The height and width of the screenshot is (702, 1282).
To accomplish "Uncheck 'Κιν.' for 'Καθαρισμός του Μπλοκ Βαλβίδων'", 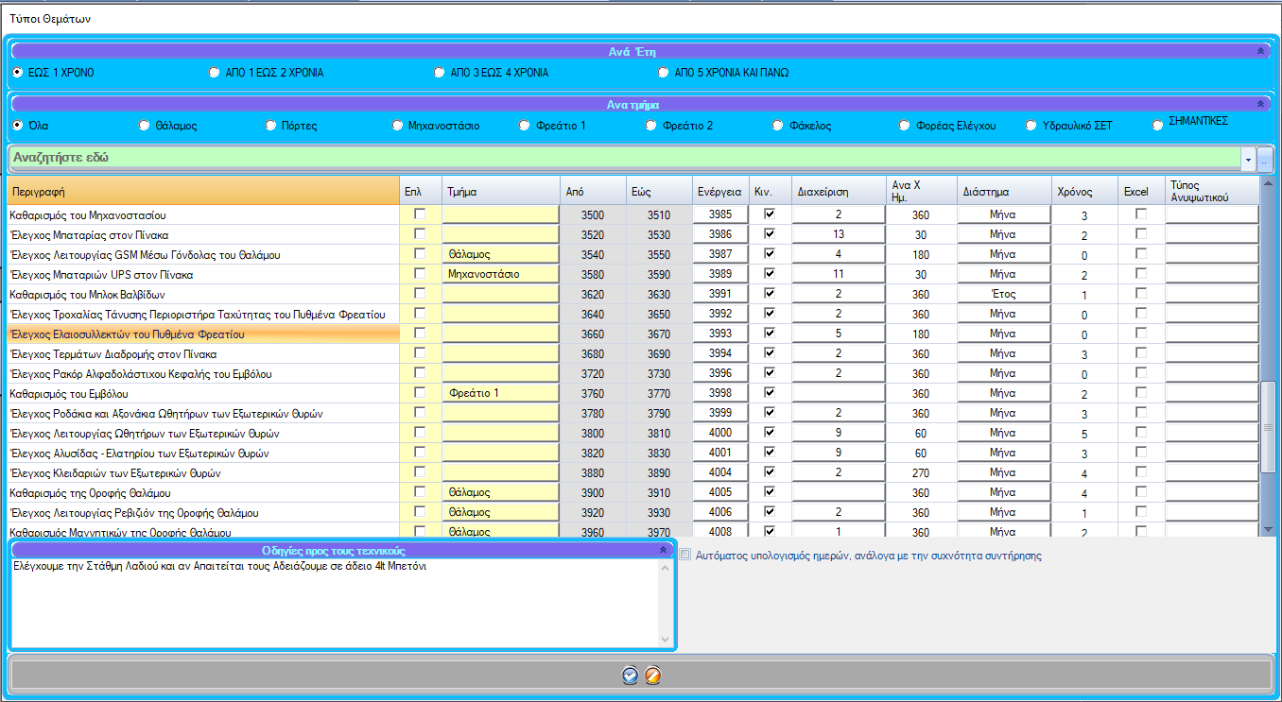I will pyautogui.click(x=770, y=294).
